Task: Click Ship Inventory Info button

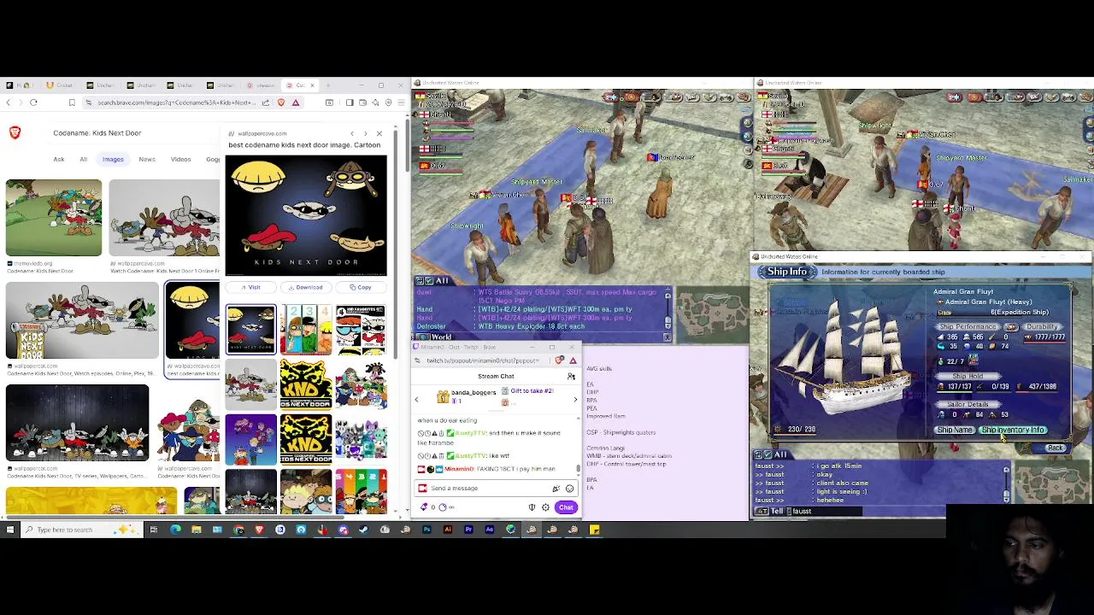Action: click(1013, 430)
